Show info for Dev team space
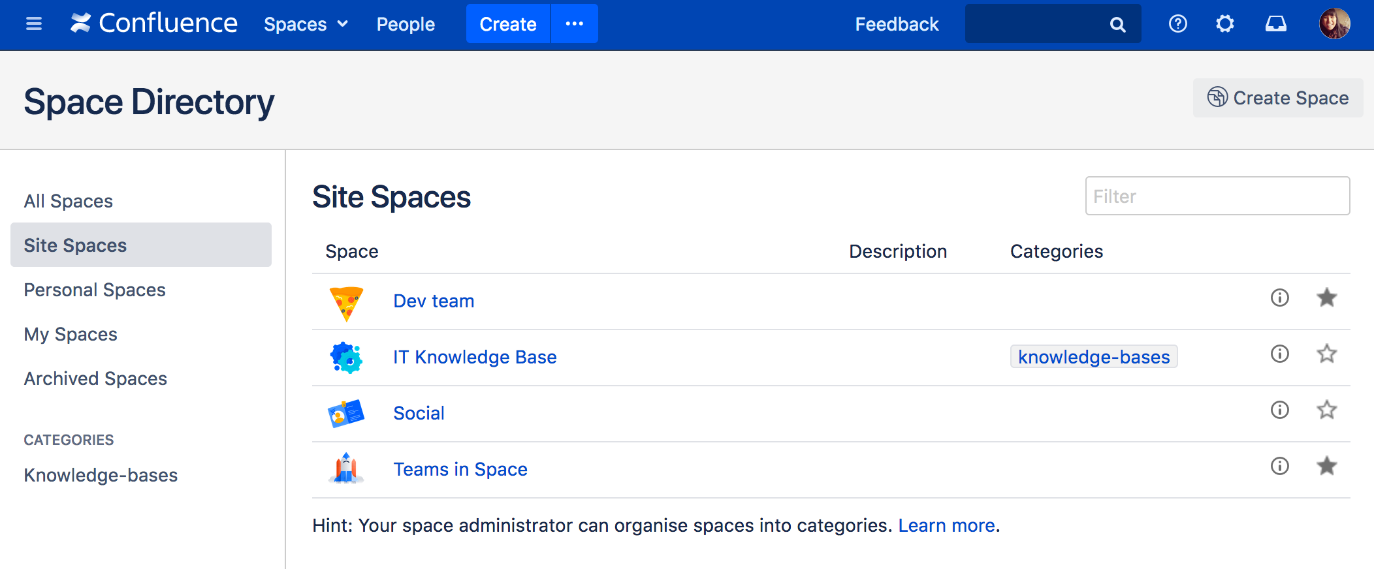Screen dimensions: 1374x569 coord(1279,298)
